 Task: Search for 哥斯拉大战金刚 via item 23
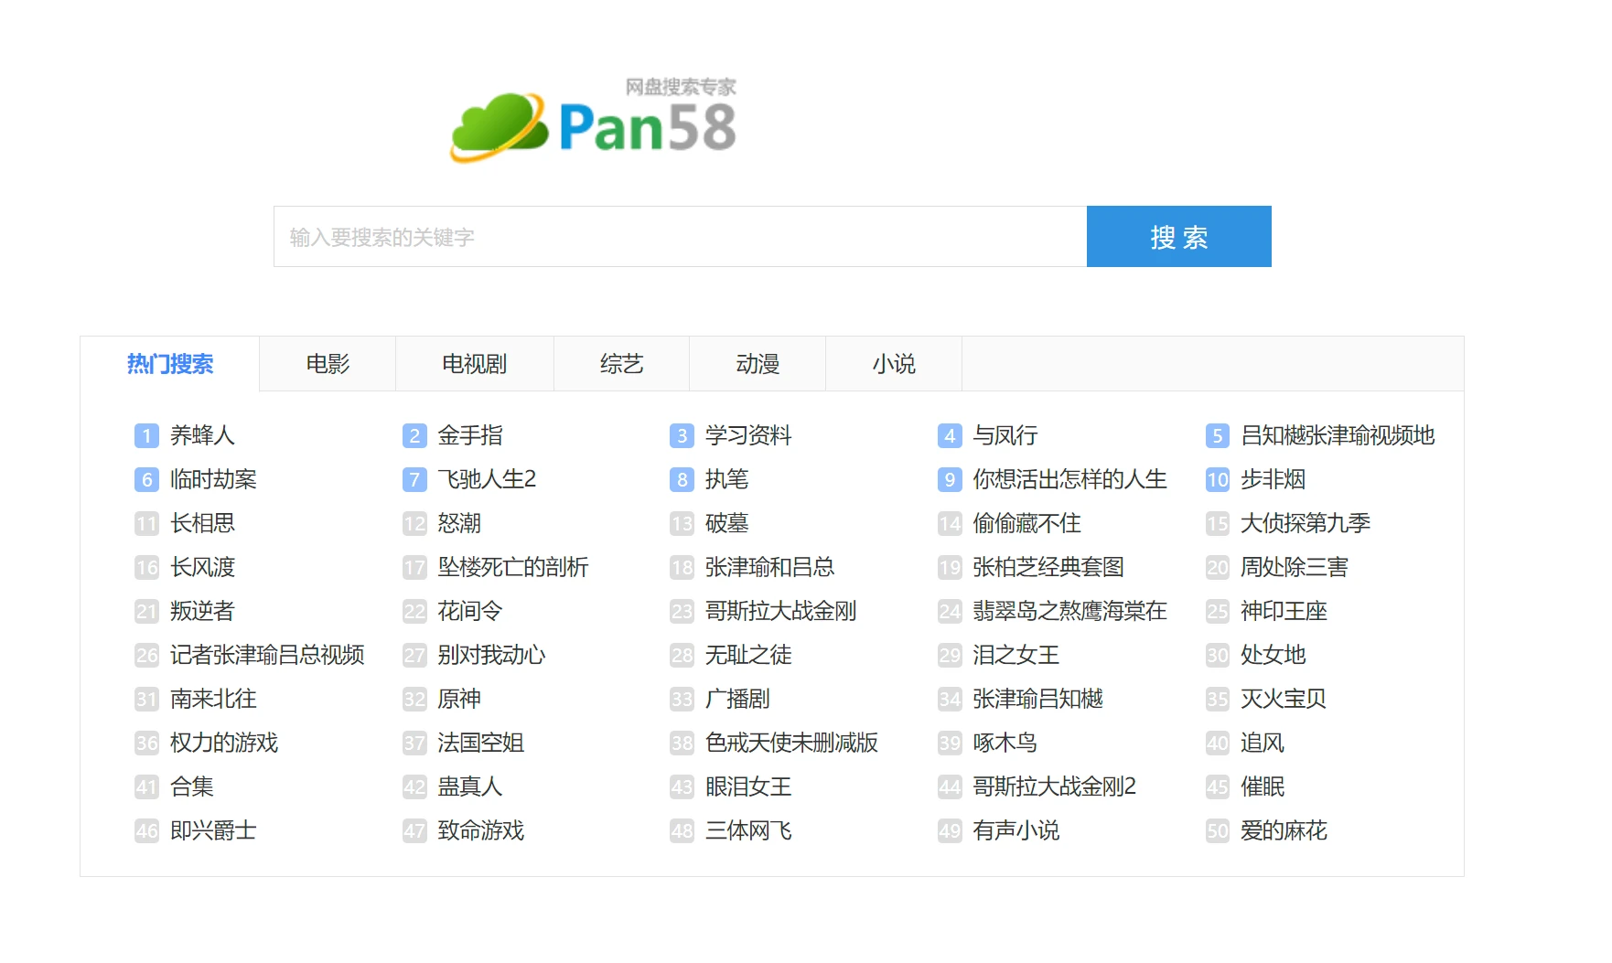(x=780, y=611)
